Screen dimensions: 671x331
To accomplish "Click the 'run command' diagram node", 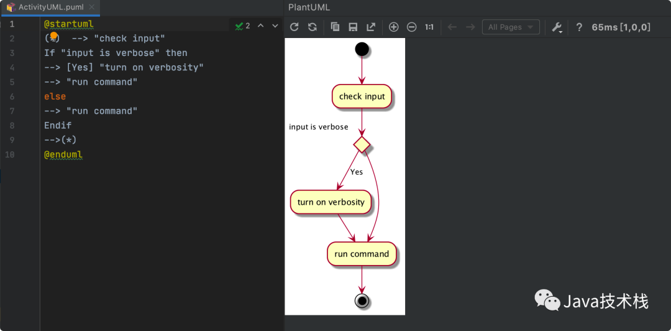I will coord(362,254).
